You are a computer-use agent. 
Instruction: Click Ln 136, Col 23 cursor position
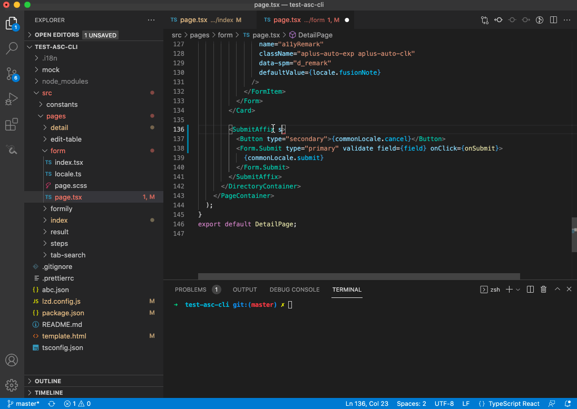[367, 404]
